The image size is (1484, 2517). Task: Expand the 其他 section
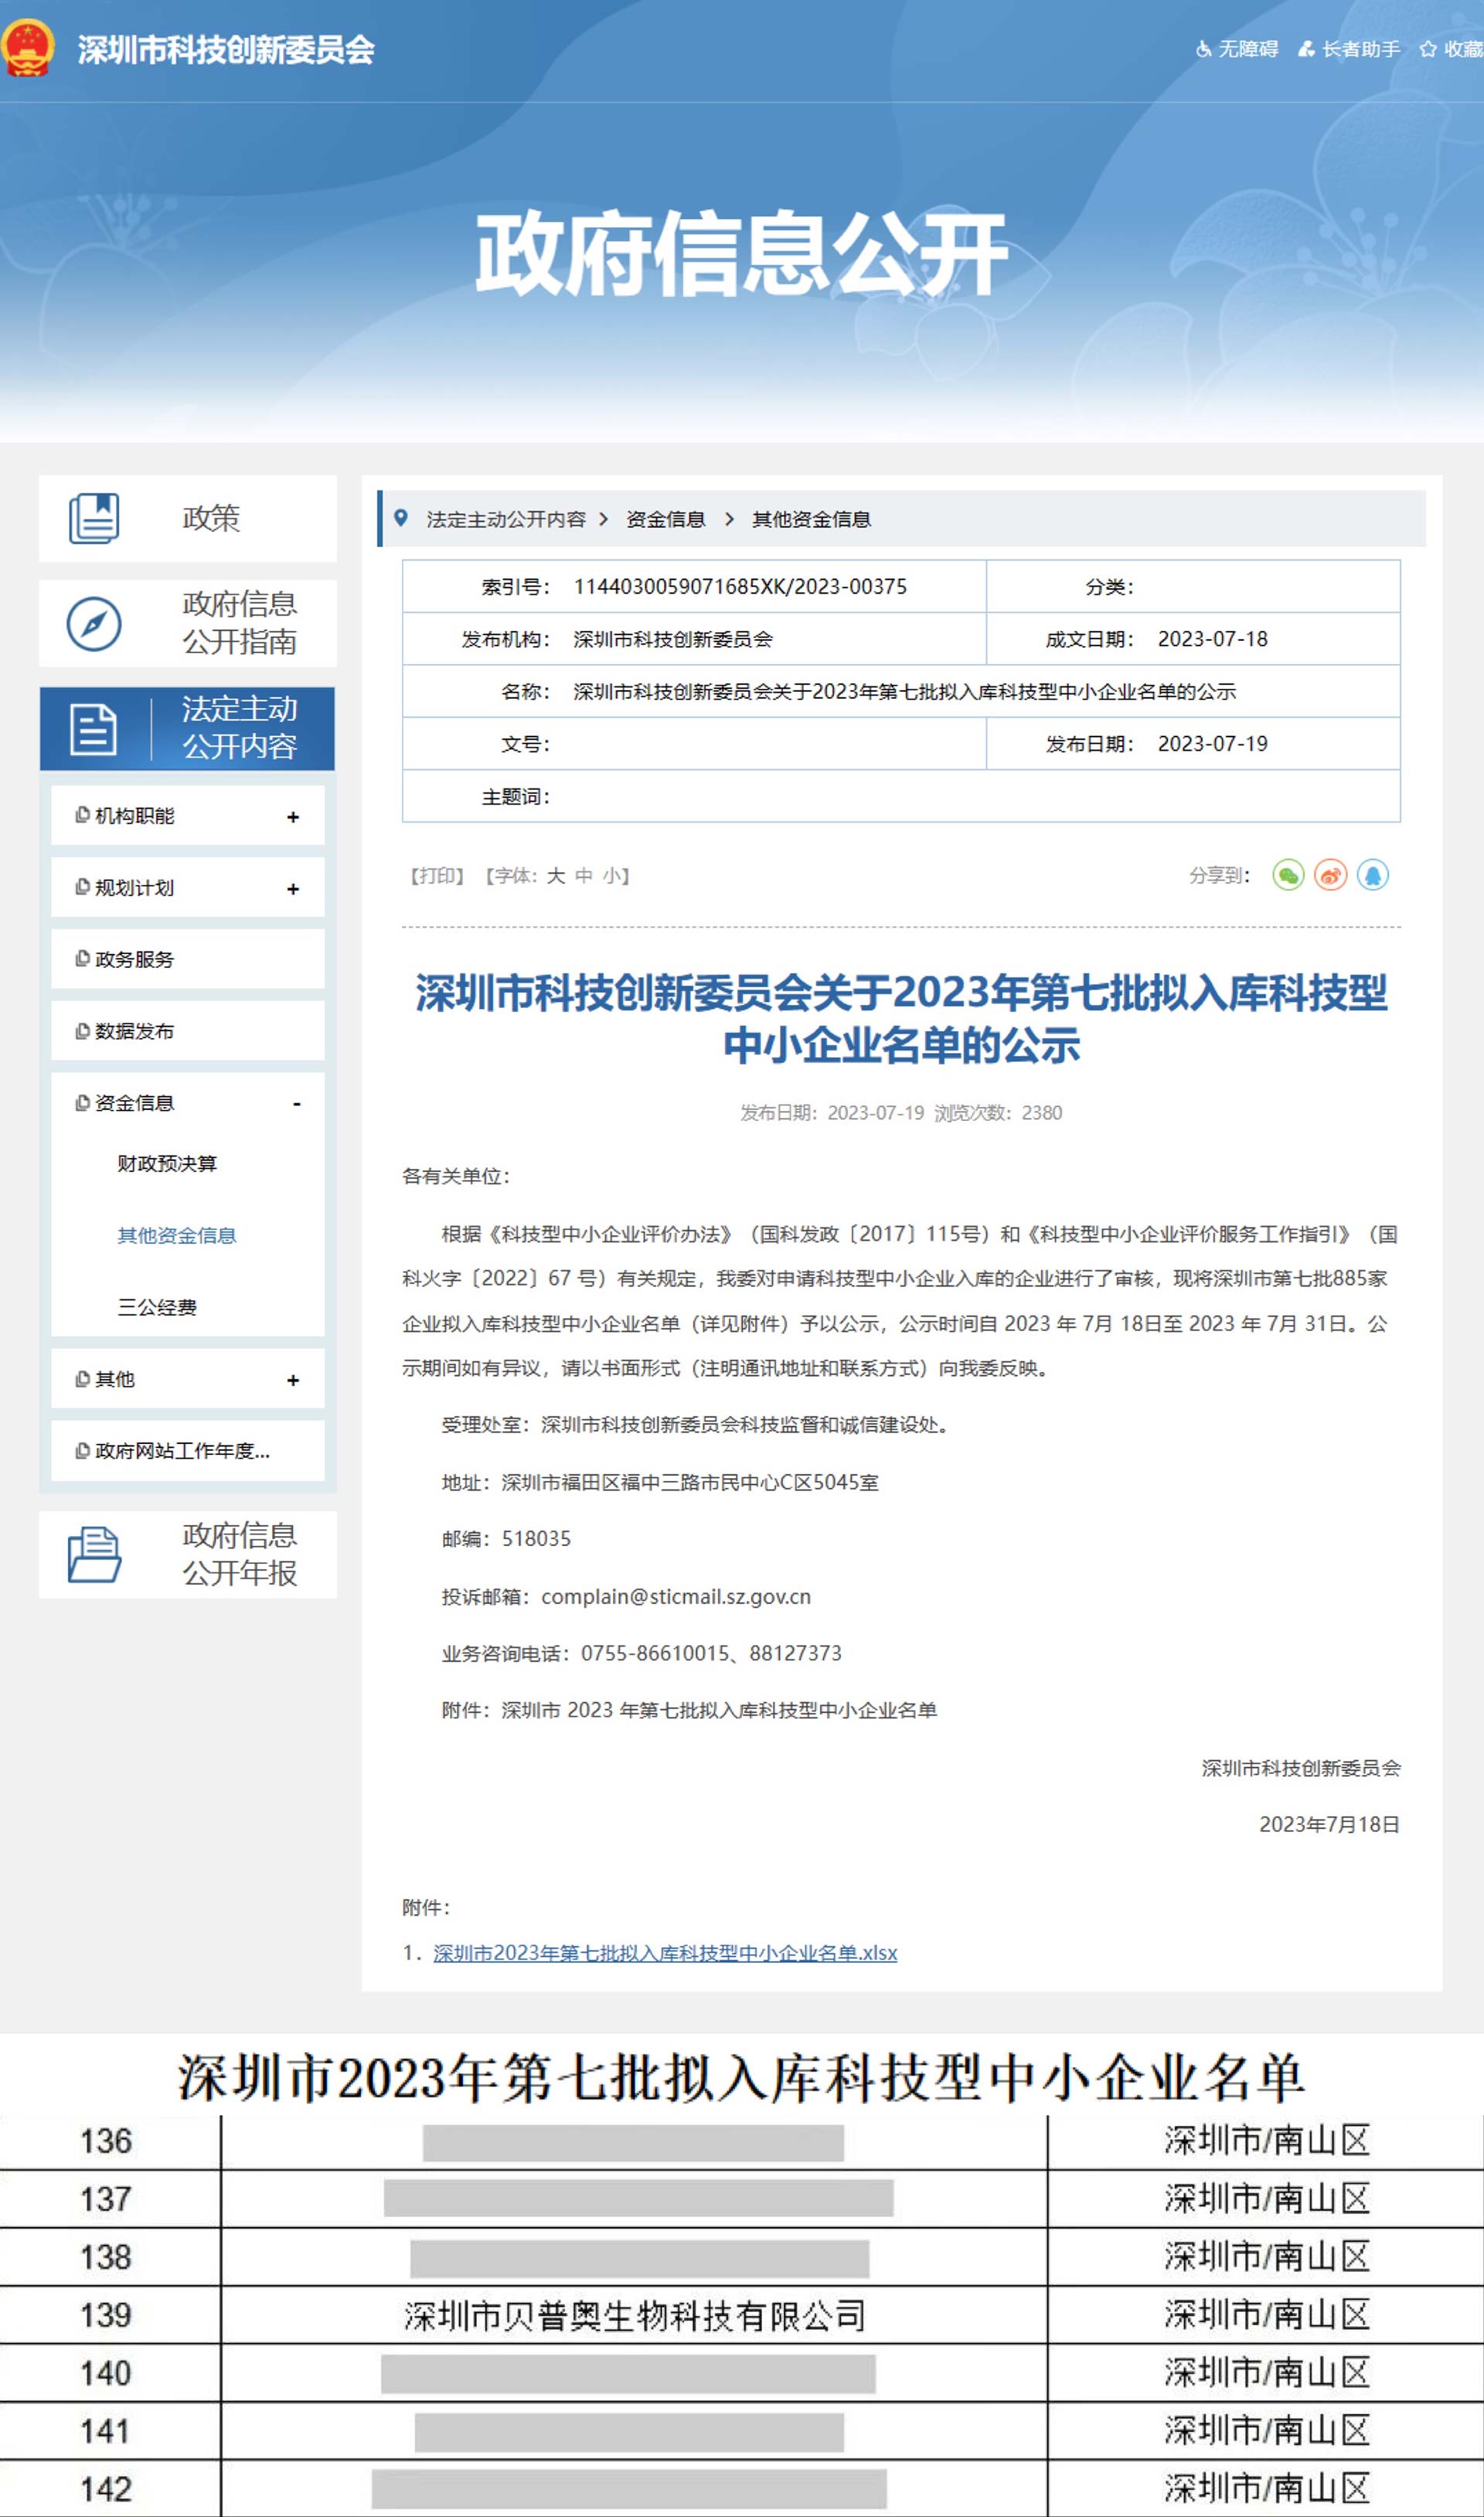(293, 1380)
